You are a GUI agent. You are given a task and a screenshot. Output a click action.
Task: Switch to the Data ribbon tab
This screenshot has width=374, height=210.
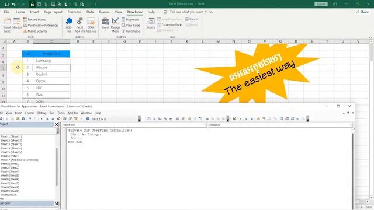click(x=90, y=12)
